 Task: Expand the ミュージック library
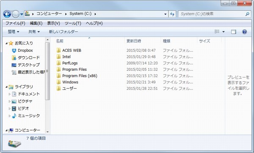point(9,116)
